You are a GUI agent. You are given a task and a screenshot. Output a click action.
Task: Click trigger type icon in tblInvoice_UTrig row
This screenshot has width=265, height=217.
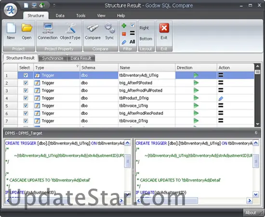tap(37, 106)
